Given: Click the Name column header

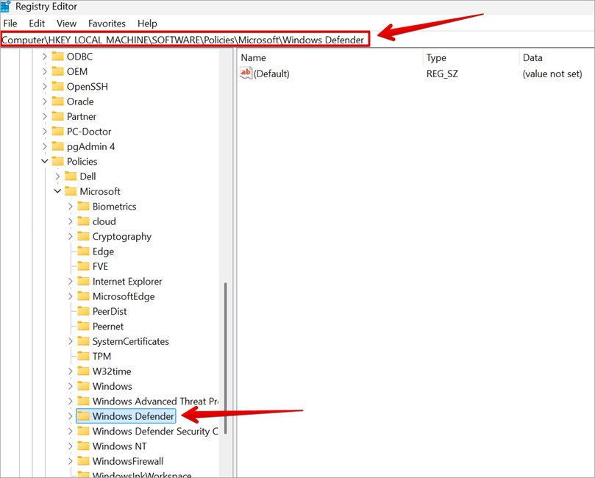Looking at the screenshot, I should click(x=254, y=57).
